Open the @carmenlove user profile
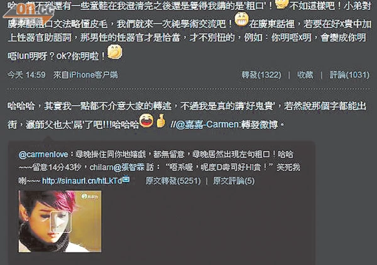Screen dimensions: 377x265 coord(43,155)
